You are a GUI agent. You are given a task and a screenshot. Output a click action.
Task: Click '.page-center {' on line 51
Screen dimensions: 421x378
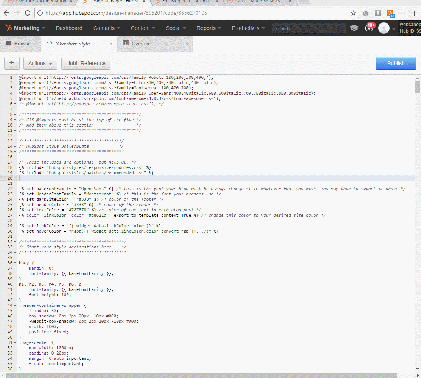tap(36, 342)
